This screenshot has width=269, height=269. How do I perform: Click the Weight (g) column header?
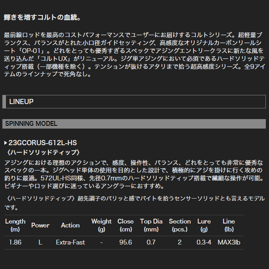(102, 225)
